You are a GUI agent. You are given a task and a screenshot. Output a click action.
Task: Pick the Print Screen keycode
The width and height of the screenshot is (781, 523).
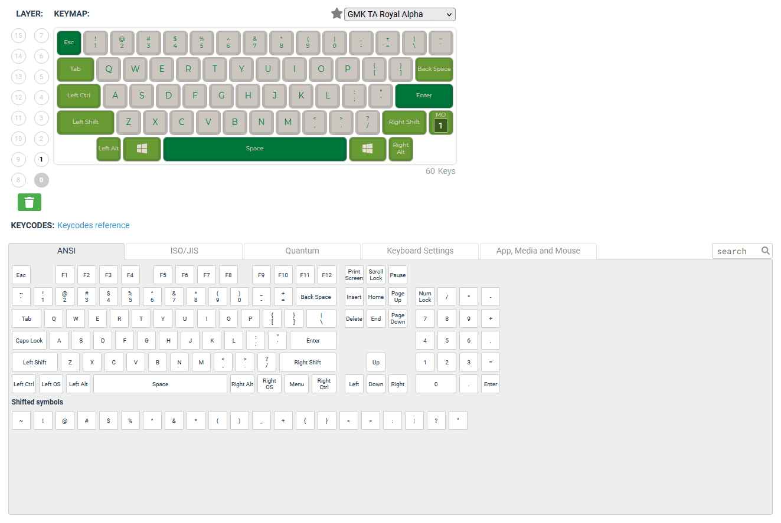tap(354, 275)
